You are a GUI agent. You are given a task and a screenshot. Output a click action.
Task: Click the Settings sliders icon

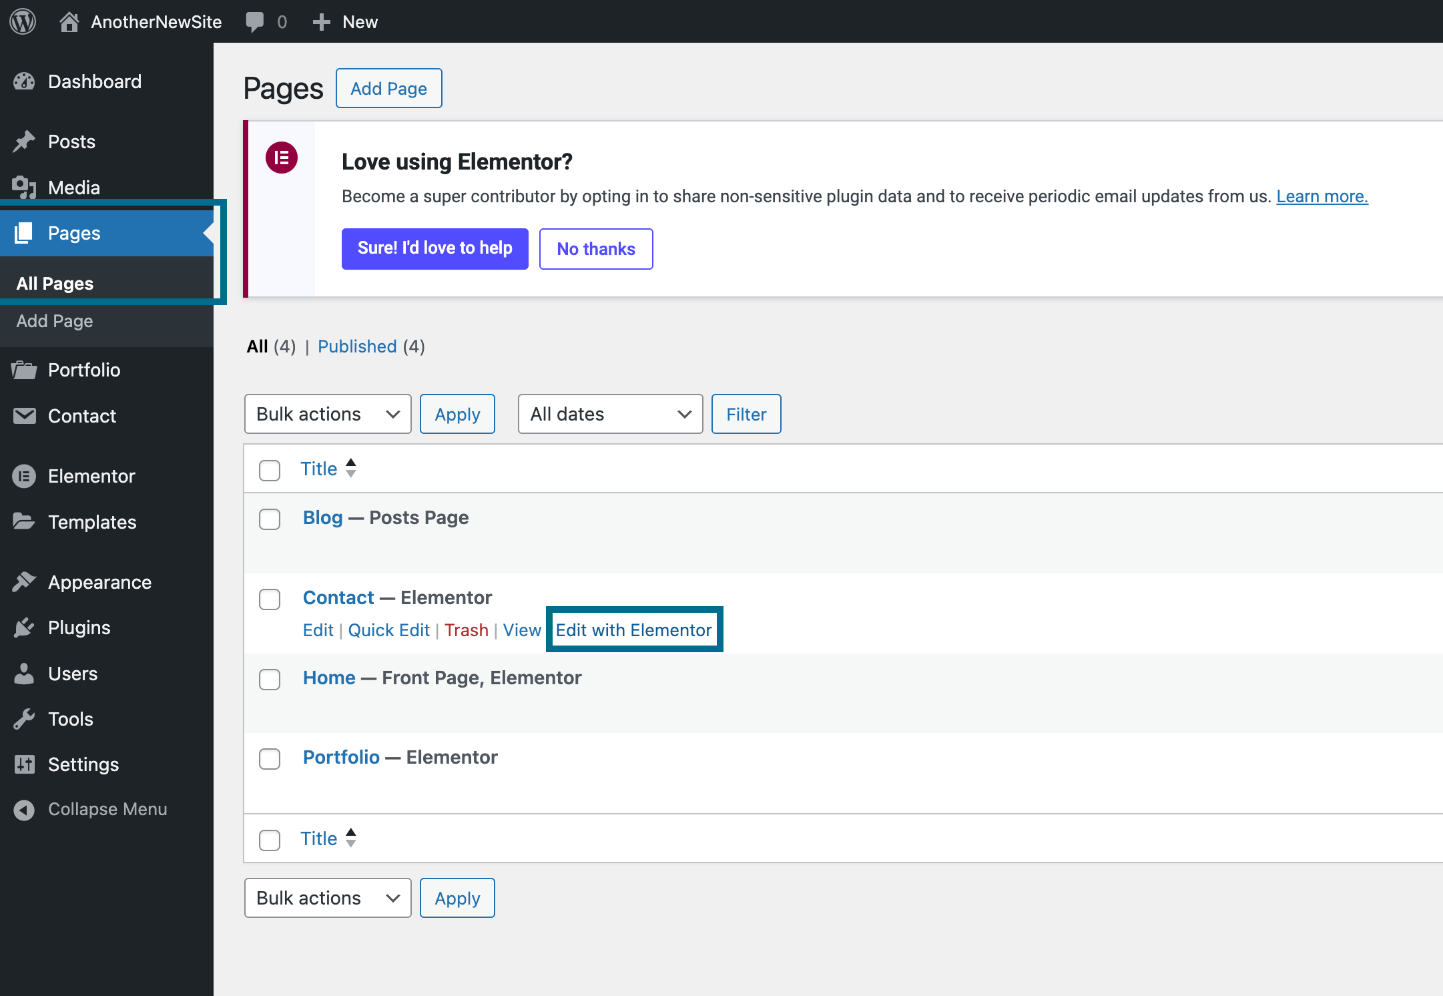pos(24,764)
